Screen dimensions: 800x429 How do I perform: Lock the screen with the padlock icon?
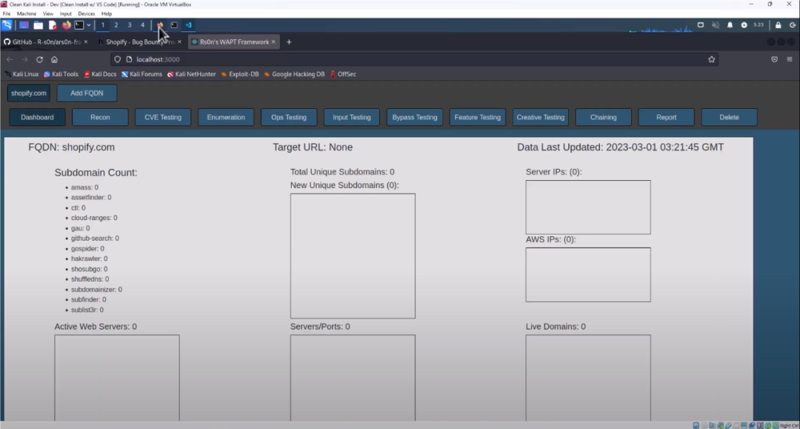(778, 25)
